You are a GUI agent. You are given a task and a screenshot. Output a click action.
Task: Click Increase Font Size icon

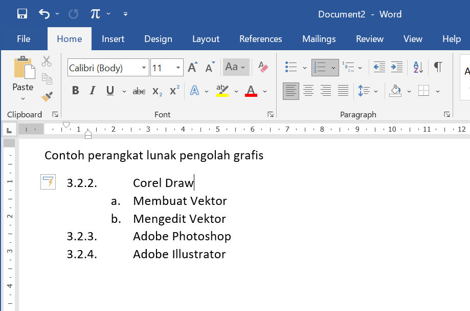[x=192, y=68]
